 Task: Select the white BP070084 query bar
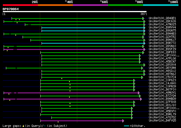tap(75, 12)
